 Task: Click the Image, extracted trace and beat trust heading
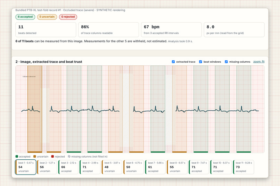[x=49, y=62]
